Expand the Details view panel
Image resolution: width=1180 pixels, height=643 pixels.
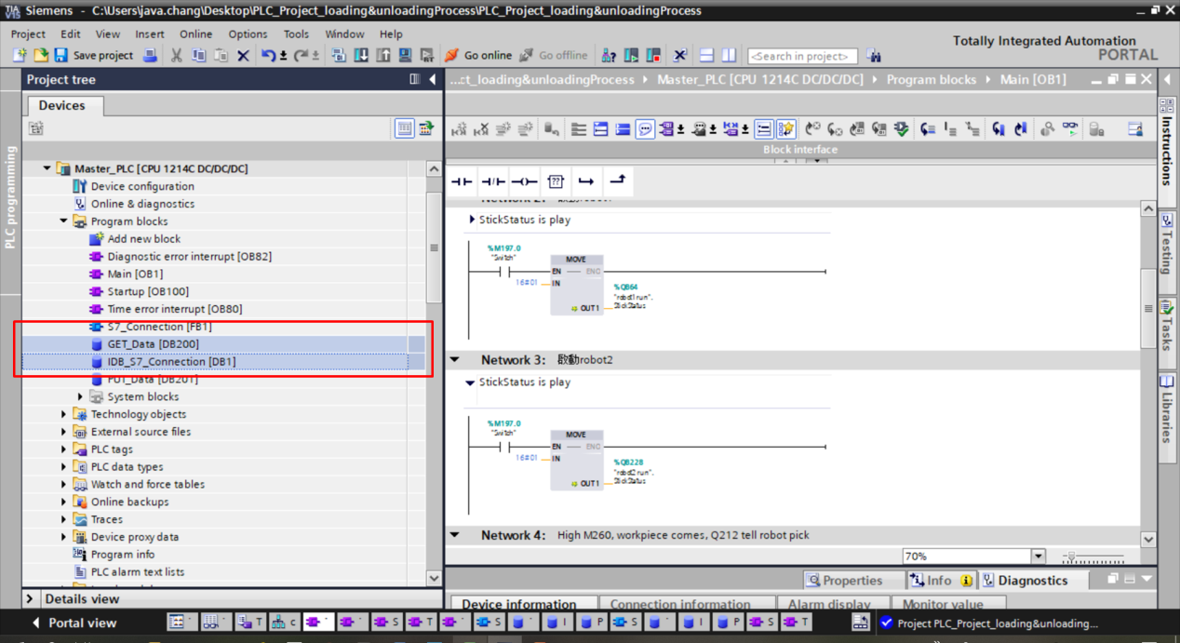point(30,599)
